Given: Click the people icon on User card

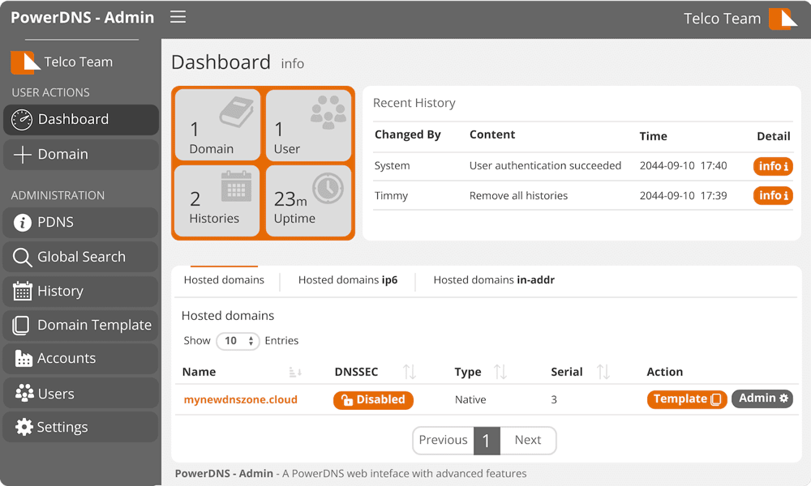Looking at the screenshot, I should click(x=328, y=112).
